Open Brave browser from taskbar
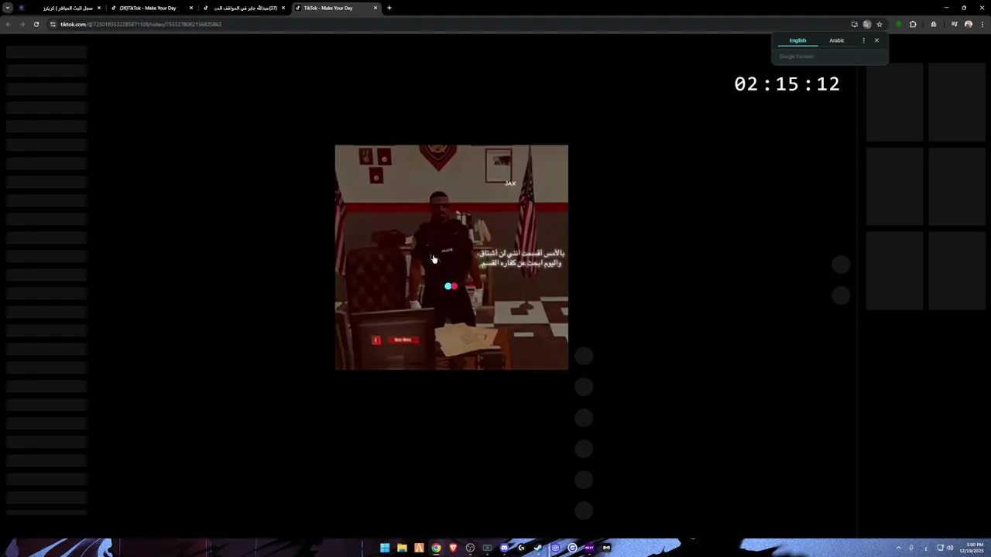The image size is (991, 557). (x=453, y=548)
